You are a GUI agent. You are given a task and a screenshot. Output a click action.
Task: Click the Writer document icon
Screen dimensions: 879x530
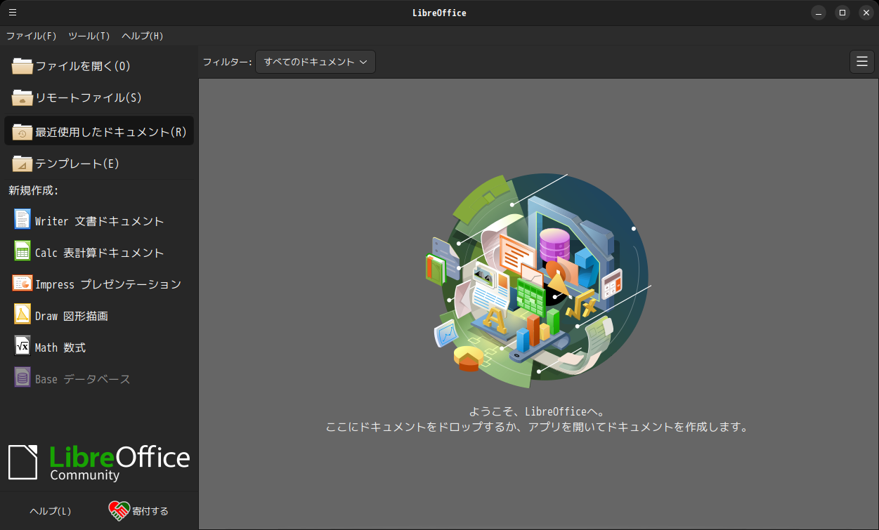tap(22, 220)
